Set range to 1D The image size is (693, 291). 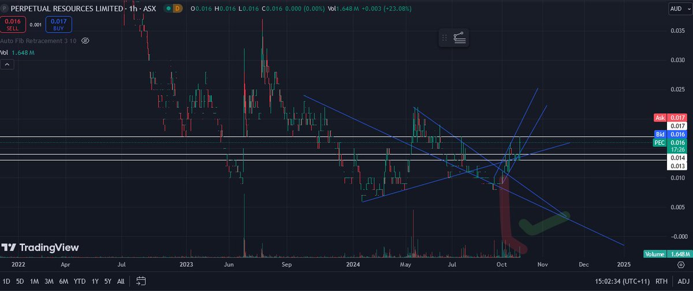(6, 281)
